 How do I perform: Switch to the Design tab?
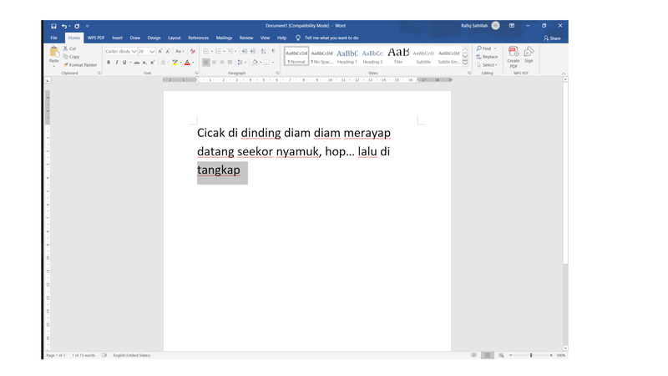[x=154, y=38]
